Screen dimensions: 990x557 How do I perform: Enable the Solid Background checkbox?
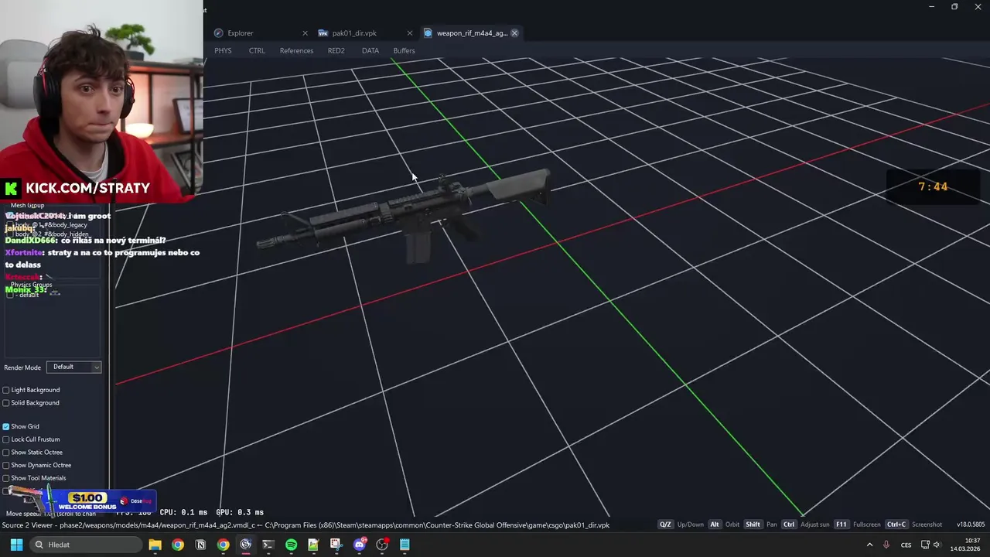click(x=6, y=403)
